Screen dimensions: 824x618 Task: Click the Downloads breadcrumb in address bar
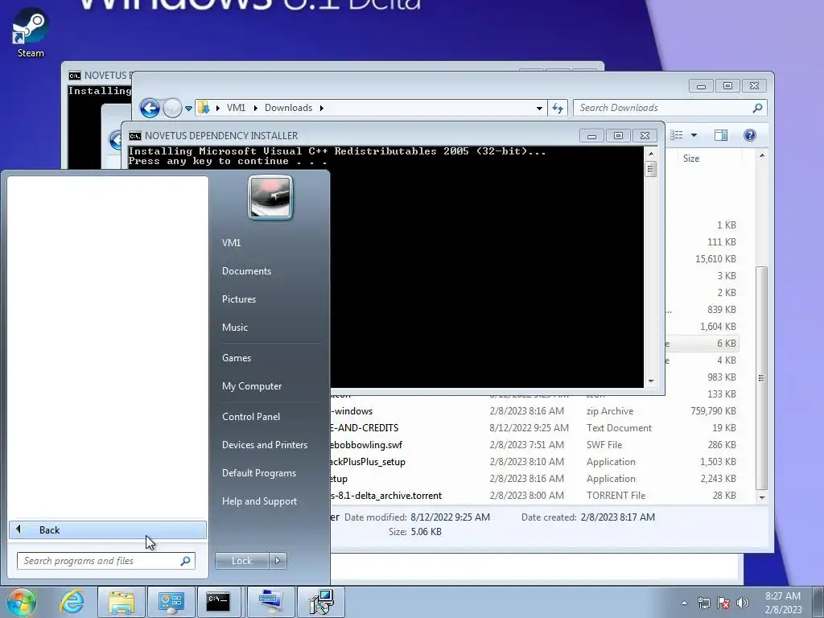[288, 108]
